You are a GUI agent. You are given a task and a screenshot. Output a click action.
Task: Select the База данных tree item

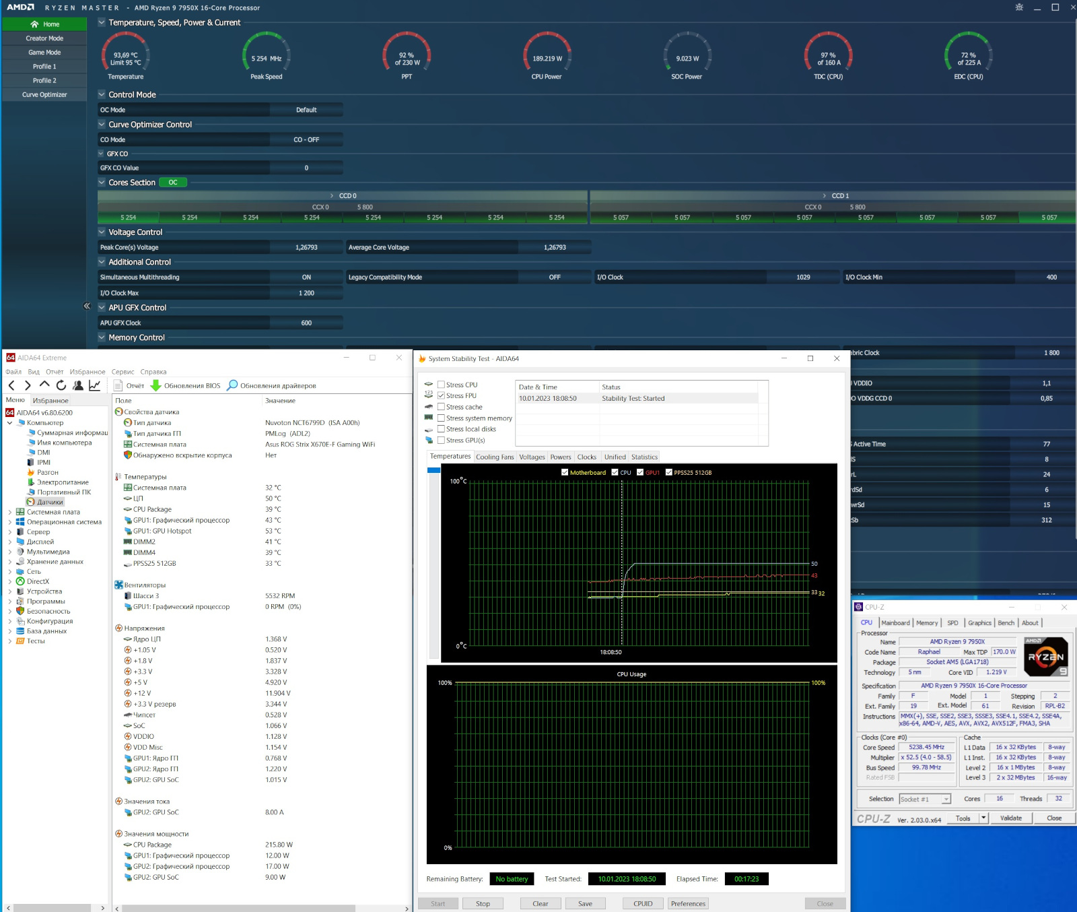(x=42, y=631)
